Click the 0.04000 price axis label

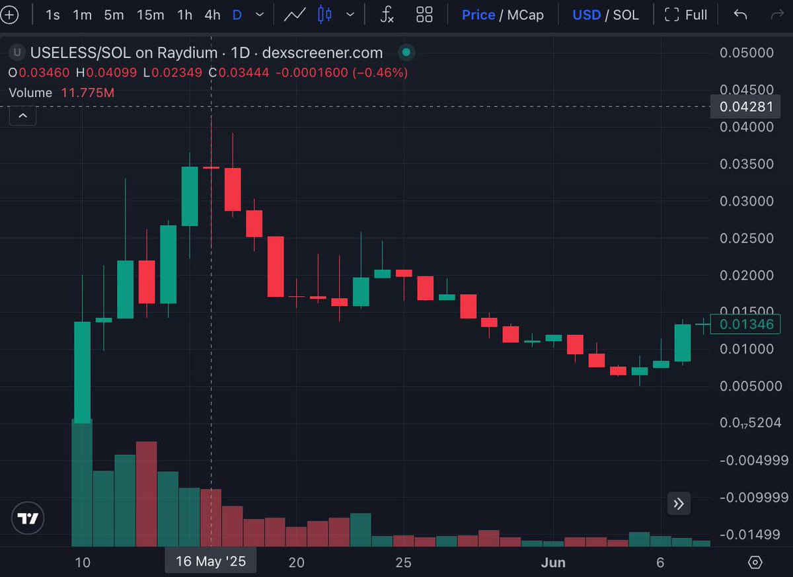pyautogui.click(x=745, y=127)
